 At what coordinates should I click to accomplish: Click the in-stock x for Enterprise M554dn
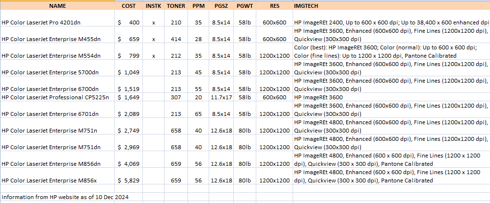(x=154, y=51)
